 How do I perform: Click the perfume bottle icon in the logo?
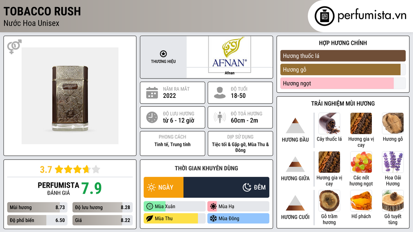point(325,16)
